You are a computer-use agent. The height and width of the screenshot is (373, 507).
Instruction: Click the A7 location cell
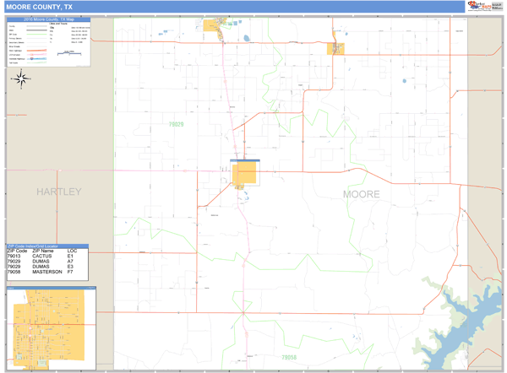[x=70, y=262]
